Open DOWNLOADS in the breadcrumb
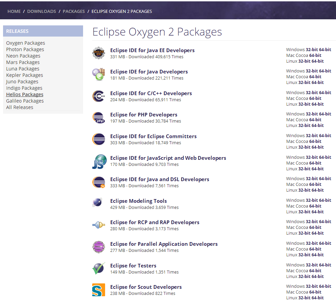Viewport: 336px width, 302px height. click(42, 12)
